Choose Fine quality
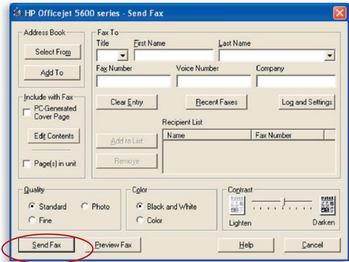Image resolution: width=349 pixels, height=262 pixels. click(x=32, y=220)
